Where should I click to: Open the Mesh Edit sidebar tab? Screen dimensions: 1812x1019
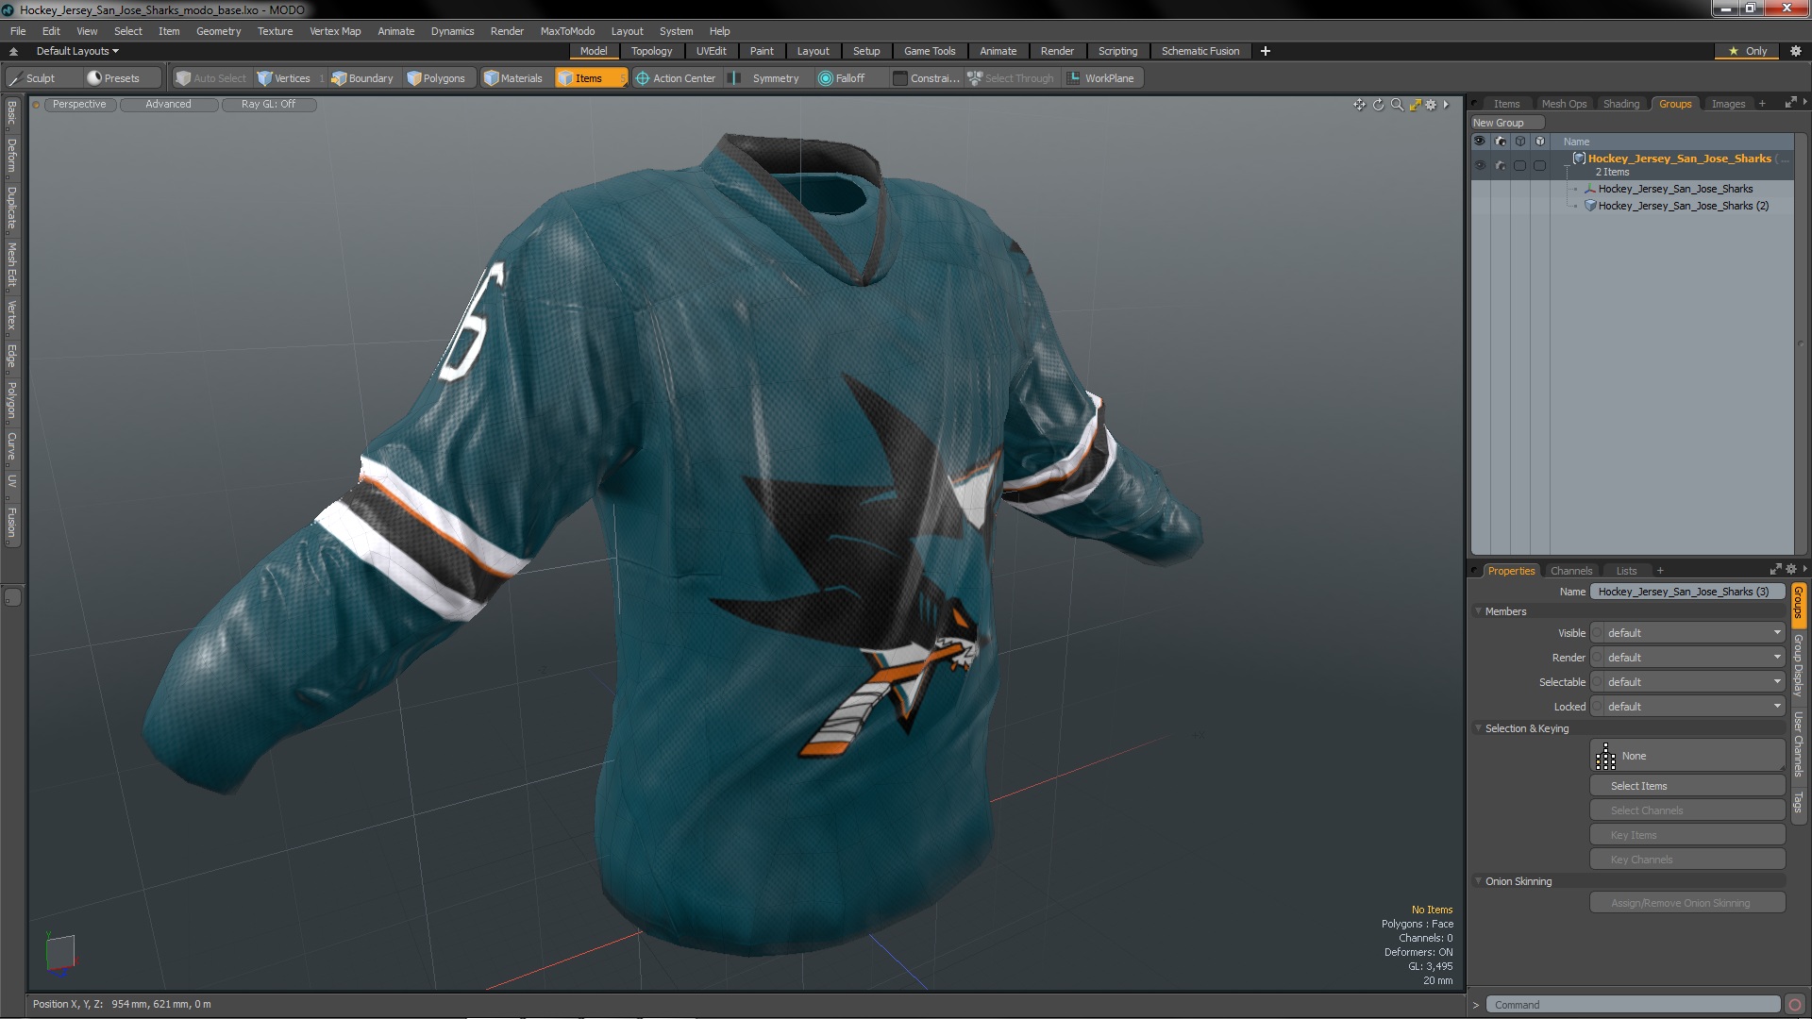11,264
